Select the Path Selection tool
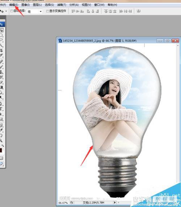Image resolution: width=181 pixels, height=207 pixels. pyautogui.click(x=1, y=114)
